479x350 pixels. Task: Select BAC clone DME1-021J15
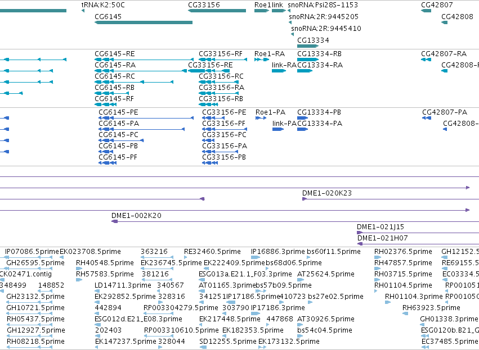point(418,233)
